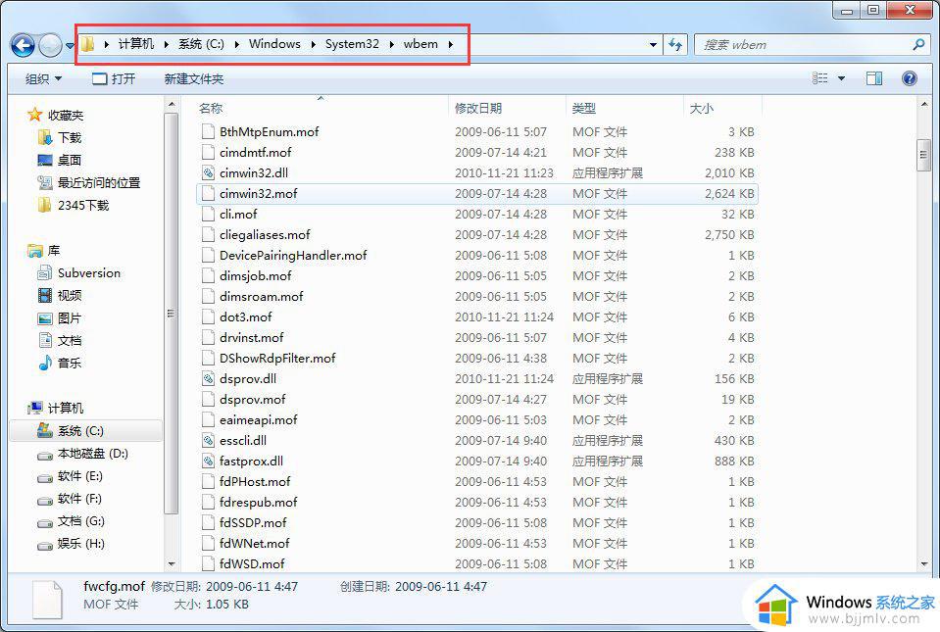Select the cimwin32.dll file icon

pyautogui.click(x=208, y=173)
